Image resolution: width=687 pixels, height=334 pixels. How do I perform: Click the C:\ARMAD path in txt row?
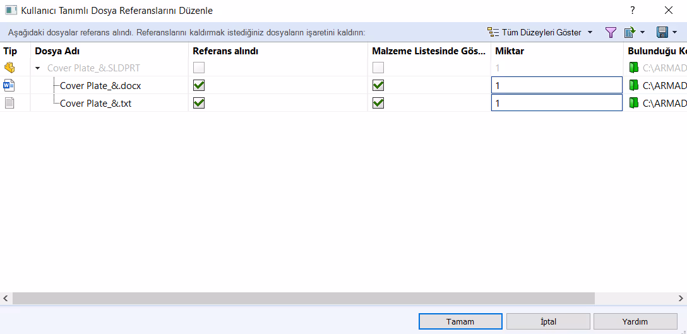click(x=664, y=103)
